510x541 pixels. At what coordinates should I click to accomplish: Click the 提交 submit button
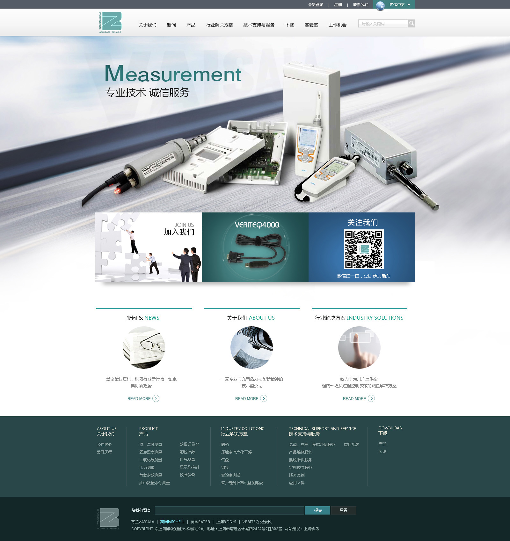[x=318, y=510]
